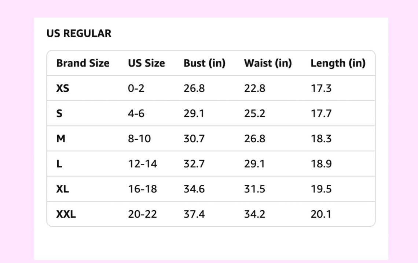Select the XL brand size cell
Screen dimensions: 418x263
tap(63, 189)
